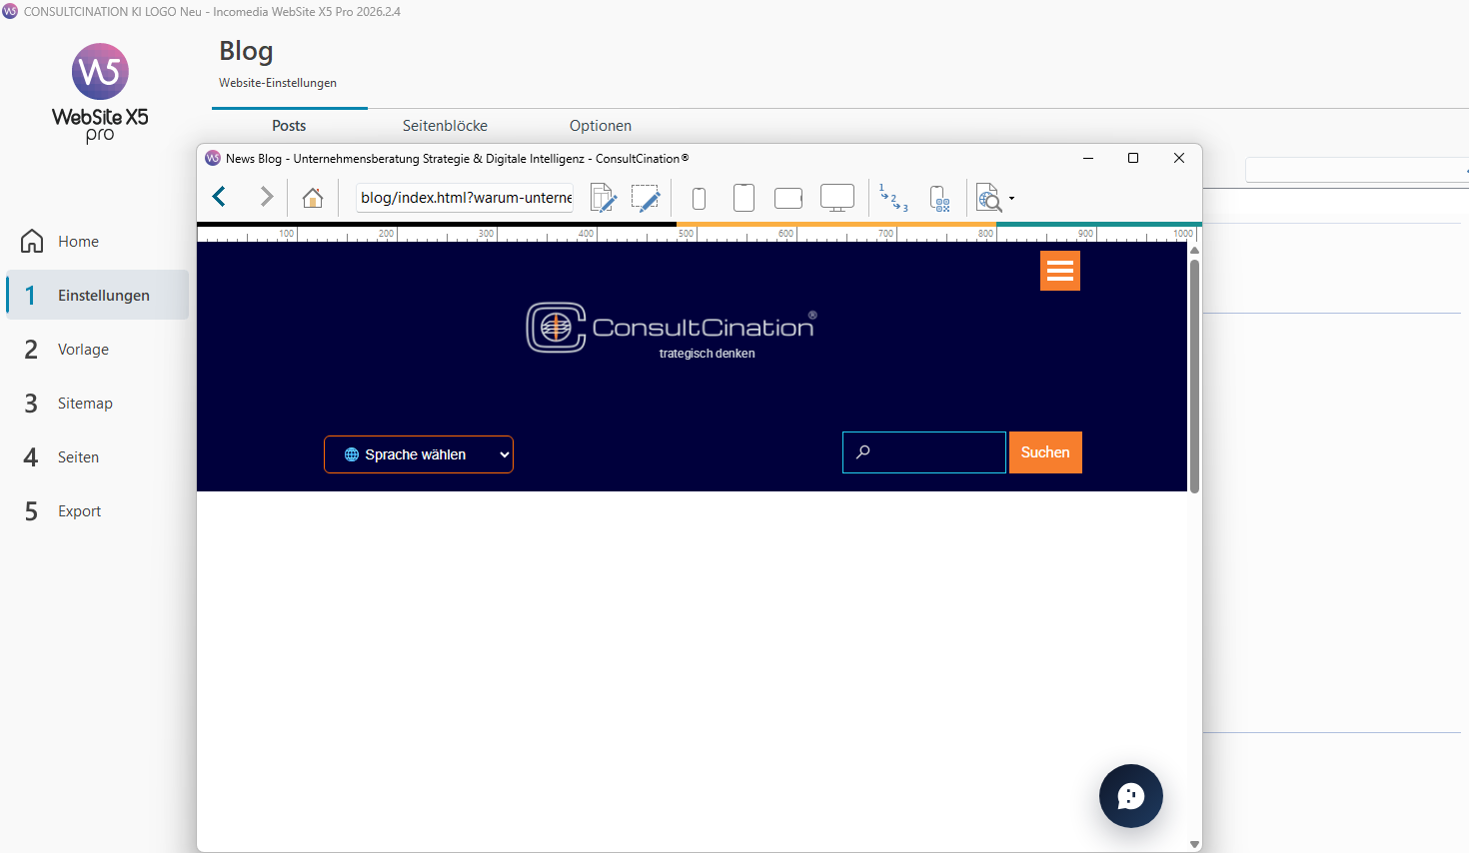Select the black breakpoint bar above ruler
Viewport: 1469px width, 853px height.
click(x=437, y=225)
